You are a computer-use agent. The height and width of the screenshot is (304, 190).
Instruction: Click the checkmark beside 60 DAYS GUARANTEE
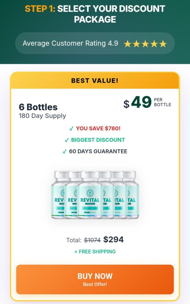coord(65,151)
